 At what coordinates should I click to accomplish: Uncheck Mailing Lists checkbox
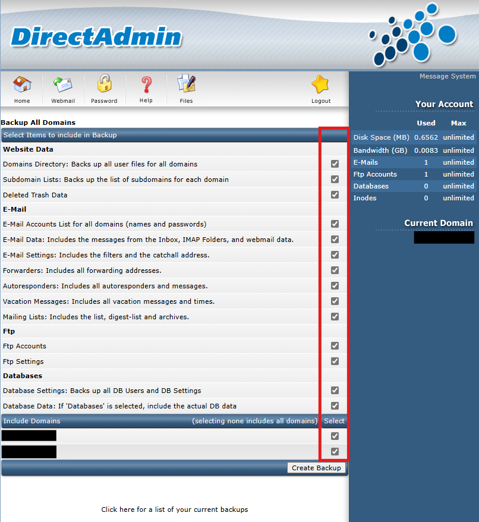[x=335, y=317]
